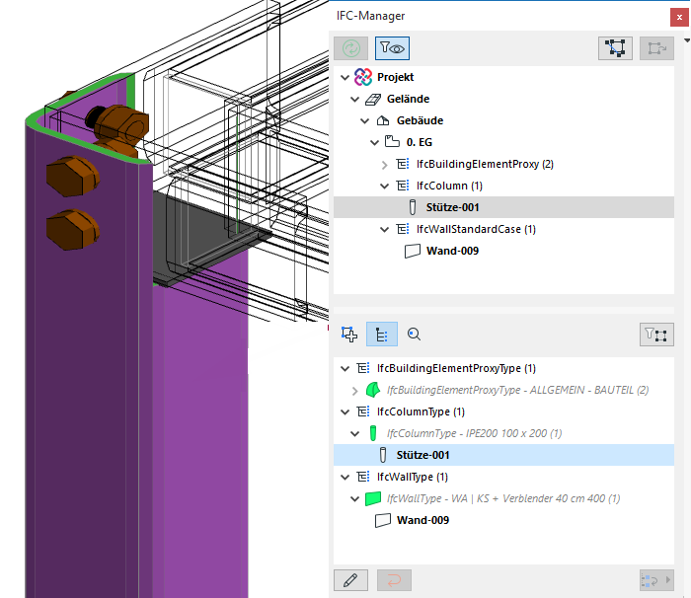Click the green refresh/update model icon
Image resolution: width=691 pixels, height=598 pixels.
(x=350, y=48)
